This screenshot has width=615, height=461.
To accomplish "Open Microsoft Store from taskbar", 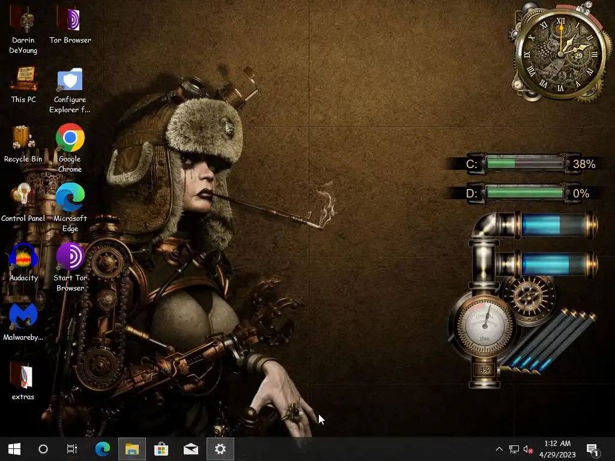I will [161, 449].
